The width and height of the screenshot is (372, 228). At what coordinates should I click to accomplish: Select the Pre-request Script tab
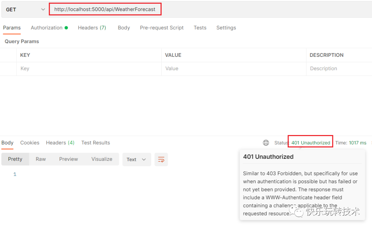tap(162, 28)
